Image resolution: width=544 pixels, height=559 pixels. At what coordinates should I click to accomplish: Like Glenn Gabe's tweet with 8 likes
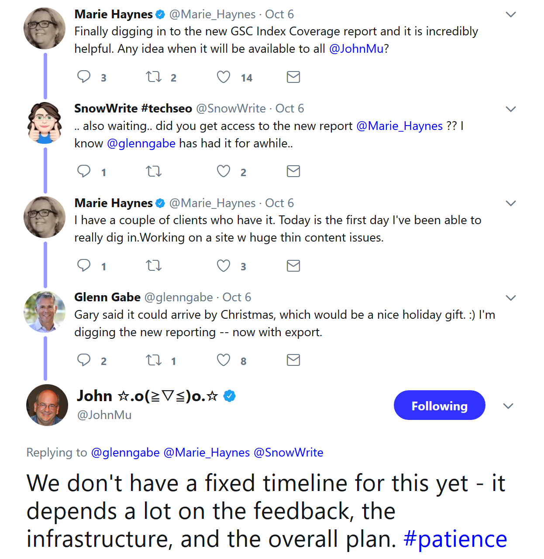(x=224, y=360)
